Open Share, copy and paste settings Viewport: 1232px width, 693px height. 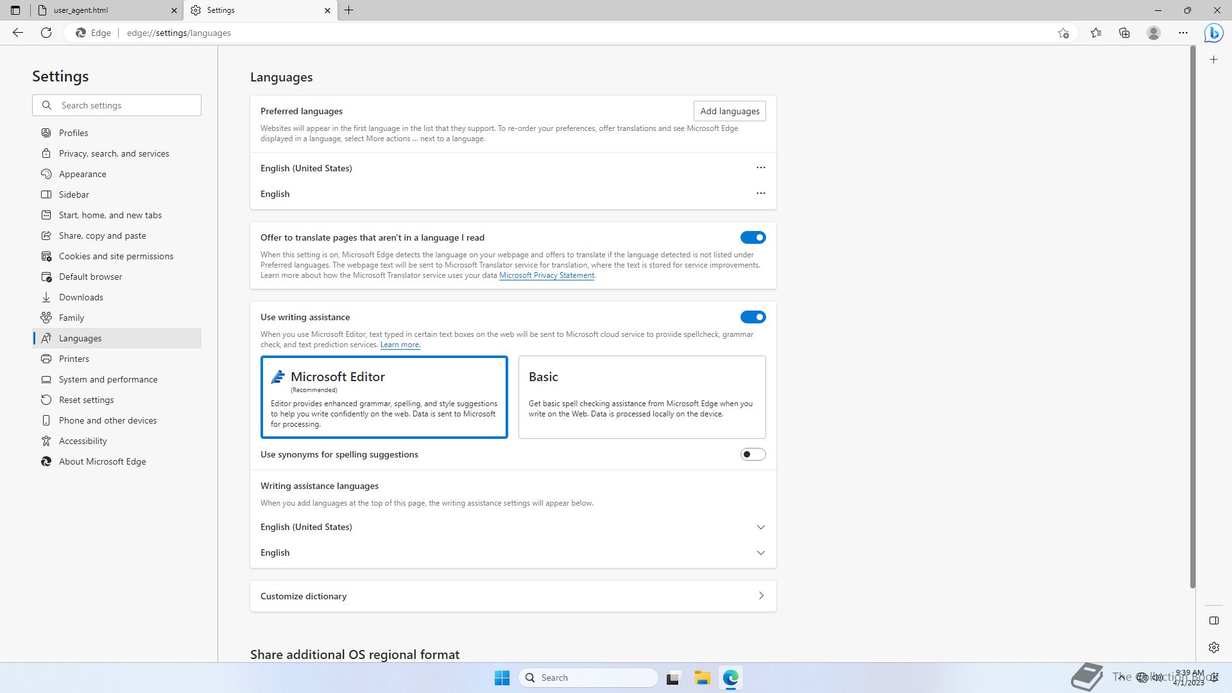[117, 235]
